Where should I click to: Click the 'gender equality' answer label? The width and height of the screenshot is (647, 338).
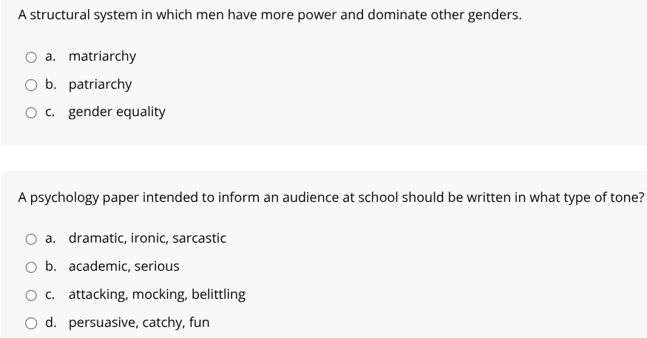coord(117,112)
